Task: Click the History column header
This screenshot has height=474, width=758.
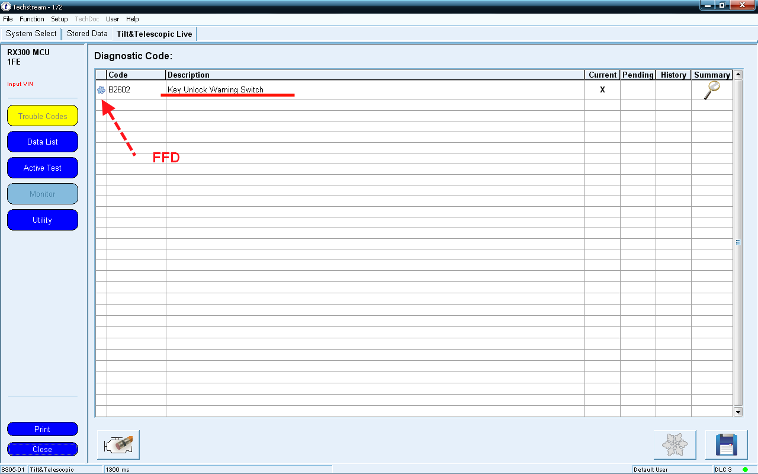Action: click(x=673, y=75)
